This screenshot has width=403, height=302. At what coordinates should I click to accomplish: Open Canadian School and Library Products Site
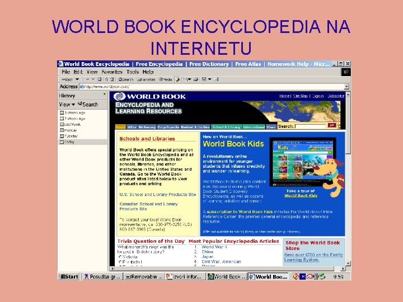tap(148, 206)
